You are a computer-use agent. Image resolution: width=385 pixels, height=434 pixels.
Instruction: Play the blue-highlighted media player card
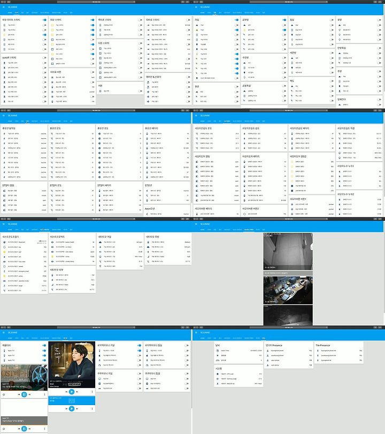point(72,408)
